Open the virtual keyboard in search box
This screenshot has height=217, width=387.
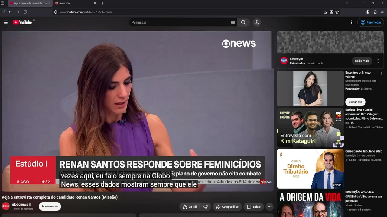point(233,22)
